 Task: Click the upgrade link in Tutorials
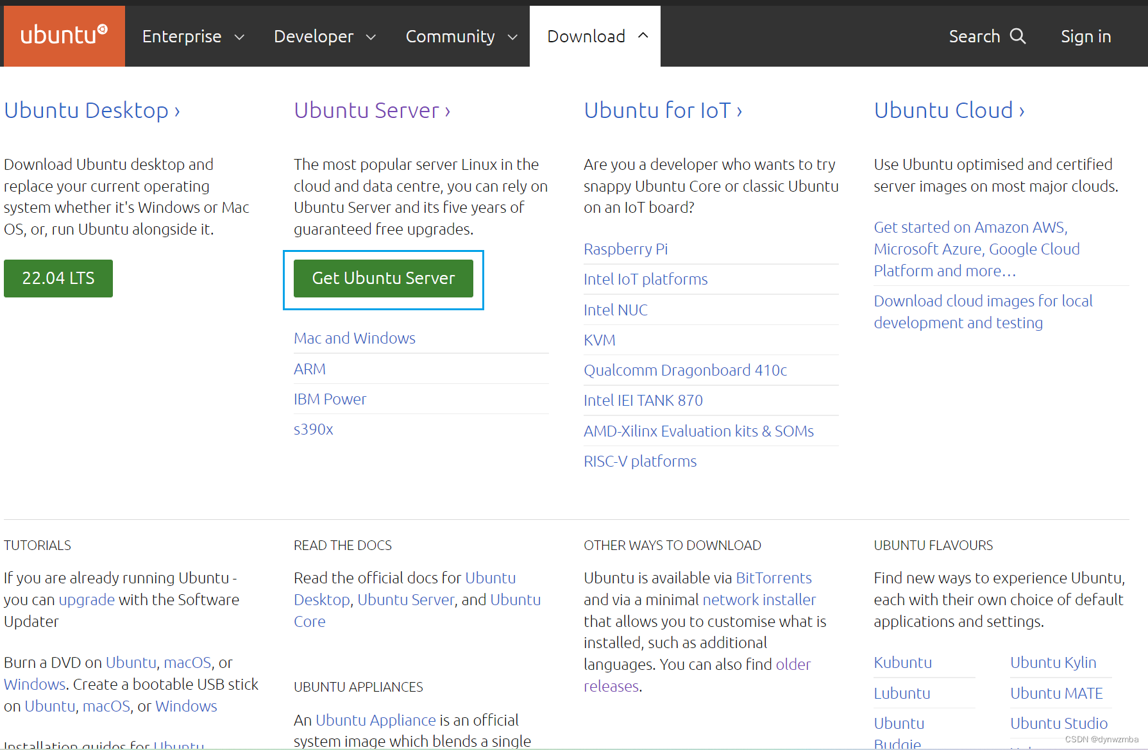point(87,600)
